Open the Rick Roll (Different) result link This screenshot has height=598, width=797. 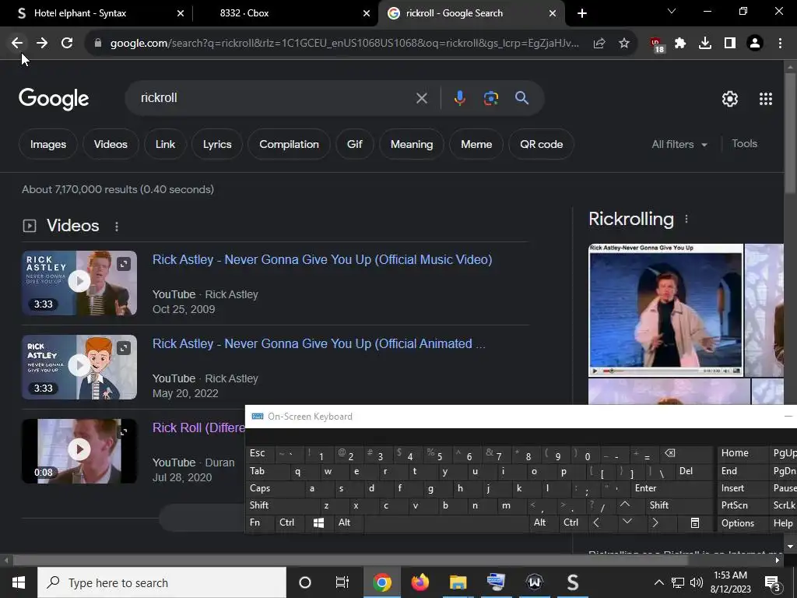pyautogui.click(x=198, y=427)
